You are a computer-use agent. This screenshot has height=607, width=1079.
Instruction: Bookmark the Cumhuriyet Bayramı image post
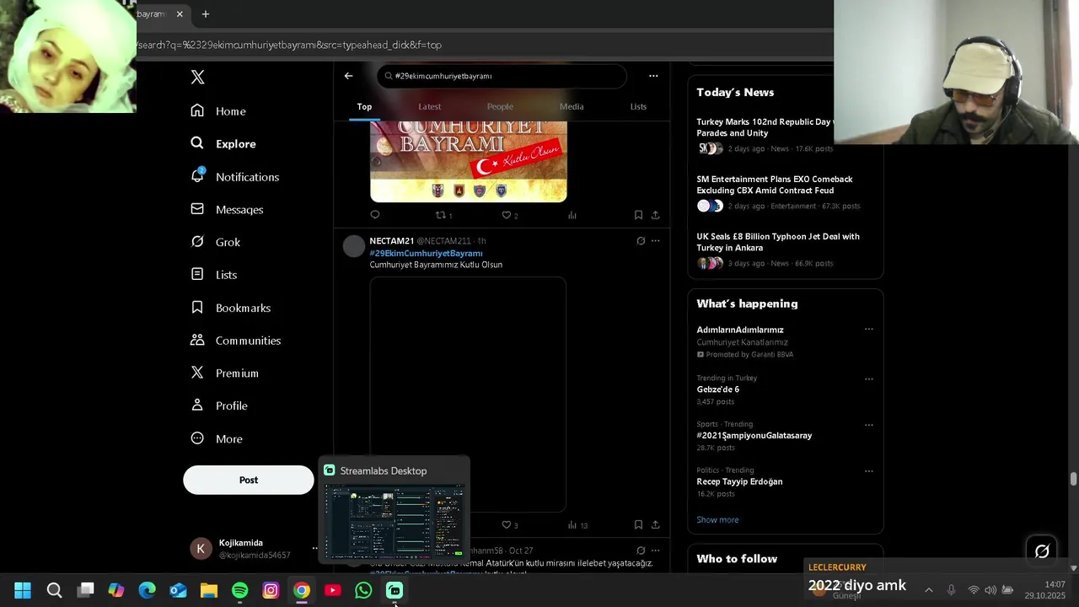pos(638,215)
